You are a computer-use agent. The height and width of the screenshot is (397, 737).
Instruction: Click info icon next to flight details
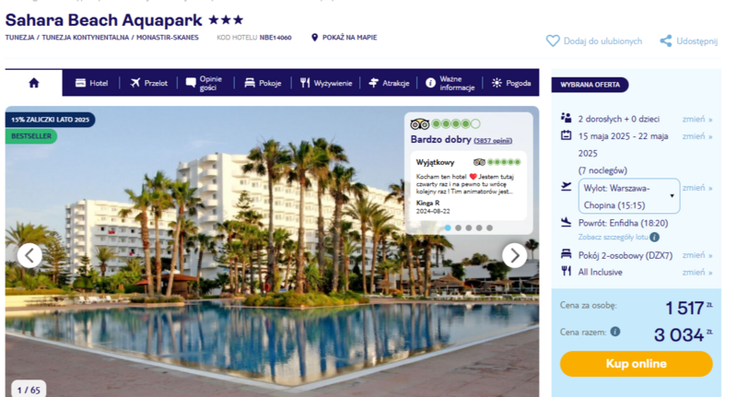654,238
